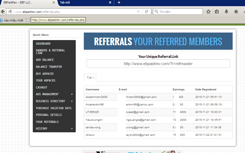Select username hieuduongbn
Viewport: 245px width, 153px height.
pos(94,120)
